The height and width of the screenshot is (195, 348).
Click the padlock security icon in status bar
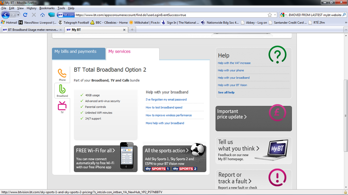pos(345,192)
